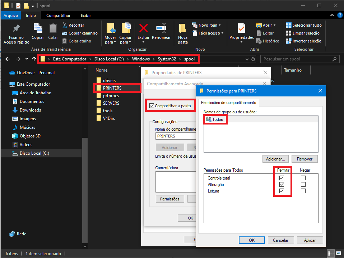This screenshot has width=344, height=258.
Task: Switch to large icons view in status bar
Action: 339,253
